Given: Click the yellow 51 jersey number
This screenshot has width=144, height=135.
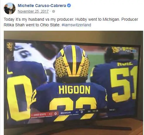Looking at the screenshot, I should tap(124, 84).
